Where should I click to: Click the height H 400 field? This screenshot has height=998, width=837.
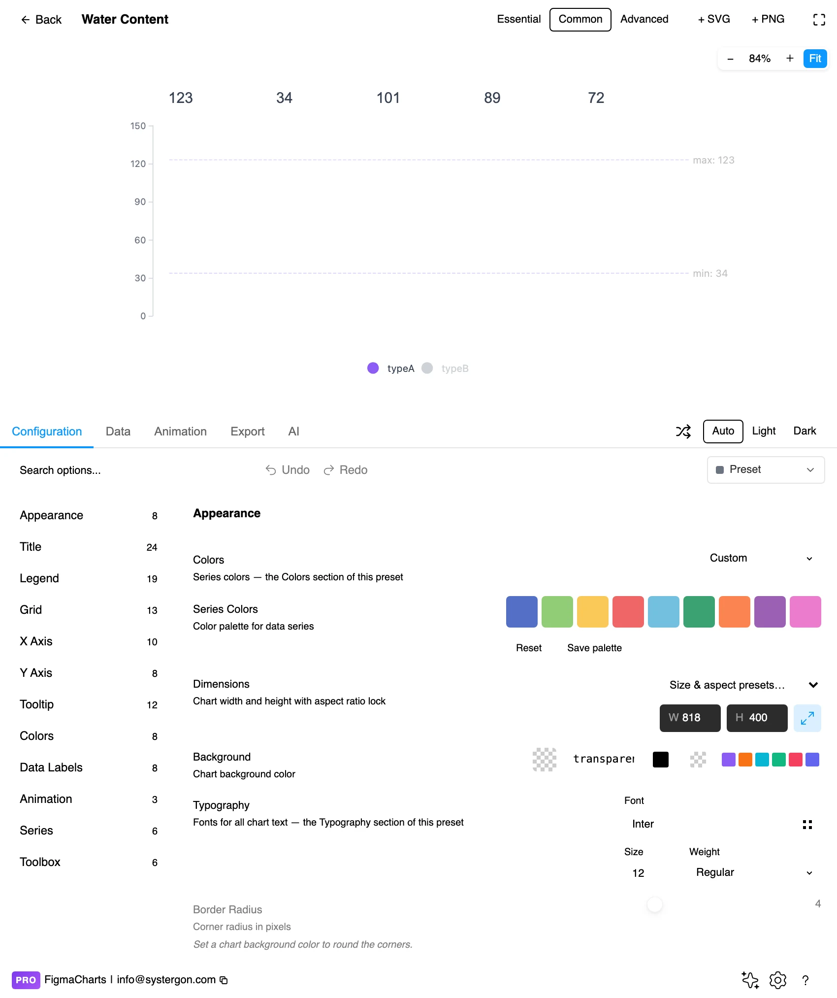point(757,718)
